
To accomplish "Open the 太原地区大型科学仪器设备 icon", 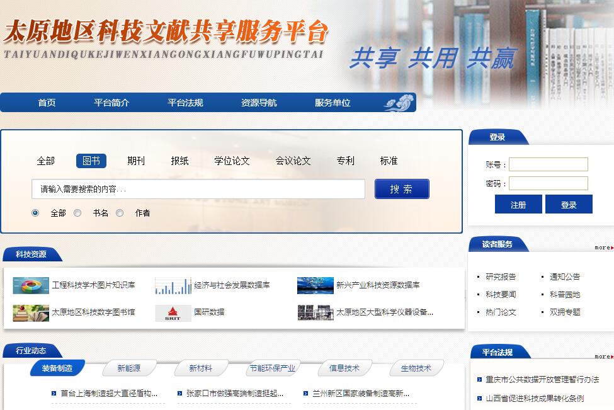I will click(315, 313).
